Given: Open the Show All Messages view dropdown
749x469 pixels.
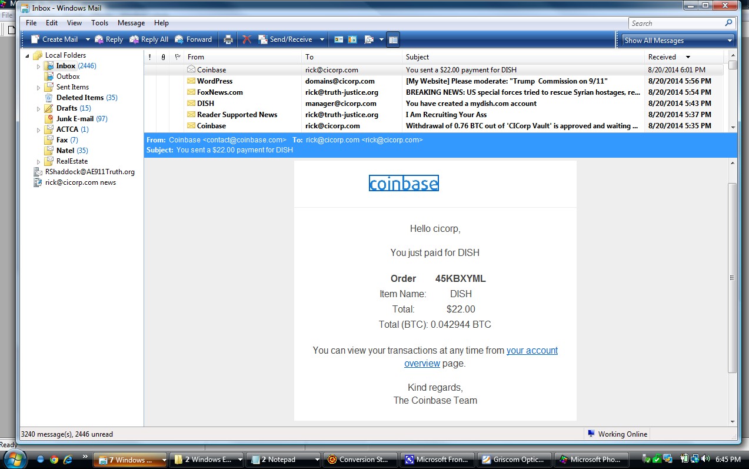Looking at the screenshot, I should [679, 40].
